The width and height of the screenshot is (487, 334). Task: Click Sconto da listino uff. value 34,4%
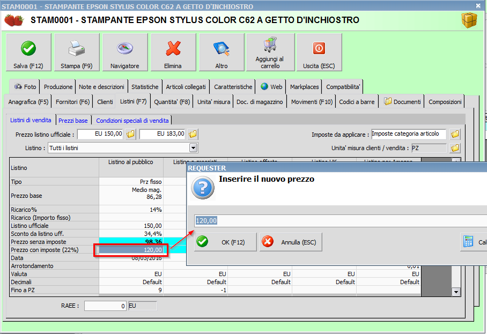(x=131, y=234)
